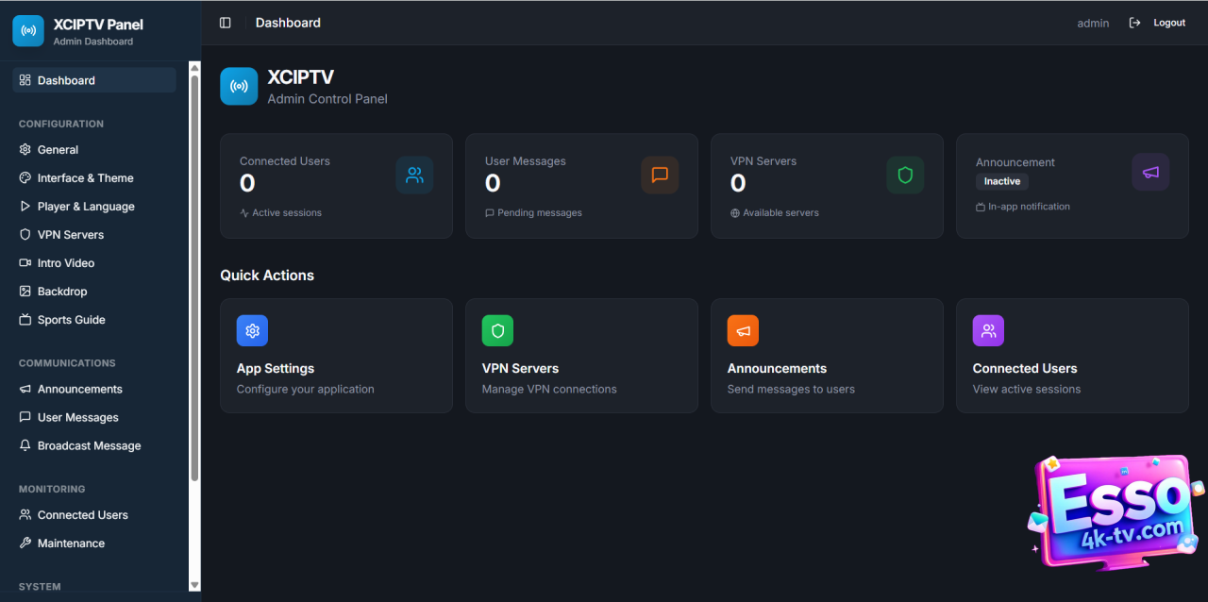
Task: Open Interface & Theme settings
Action: pos(85,178)
